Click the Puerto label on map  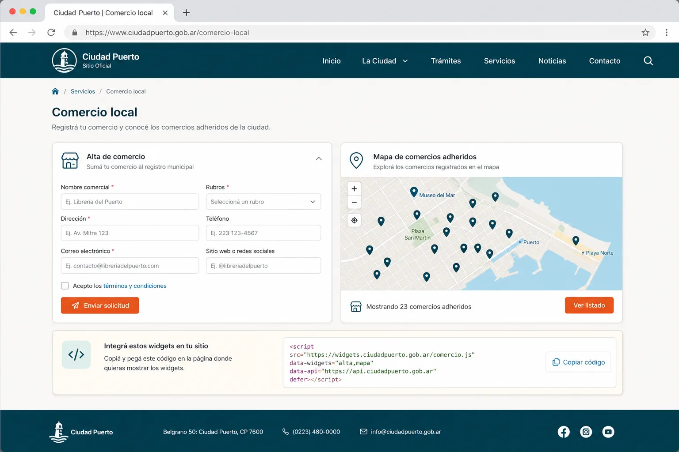[531, 242]
